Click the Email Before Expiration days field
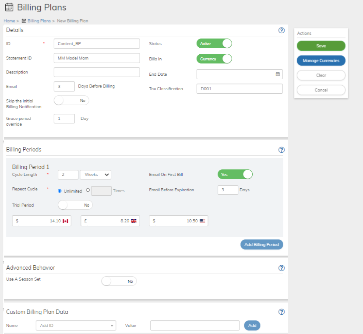The width and height of the screenshot is (363, 334). (x=228, y=190)
